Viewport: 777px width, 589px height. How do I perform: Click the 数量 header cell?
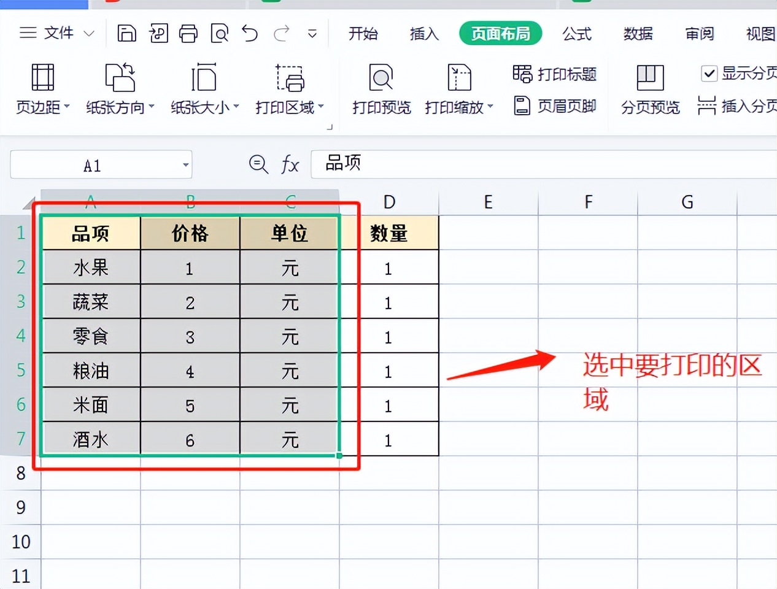(389, 233)
